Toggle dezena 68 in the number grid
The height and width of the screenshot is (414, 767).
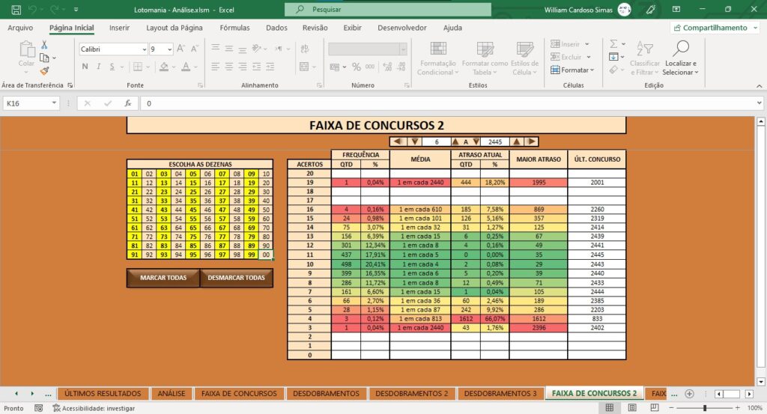point(237,228)
